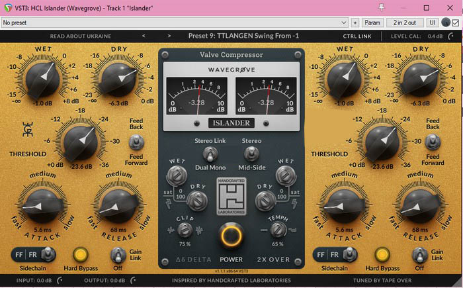Click the left channel emblem logo icon
This screenshot has height=288, width=463.
coord(28,129)
